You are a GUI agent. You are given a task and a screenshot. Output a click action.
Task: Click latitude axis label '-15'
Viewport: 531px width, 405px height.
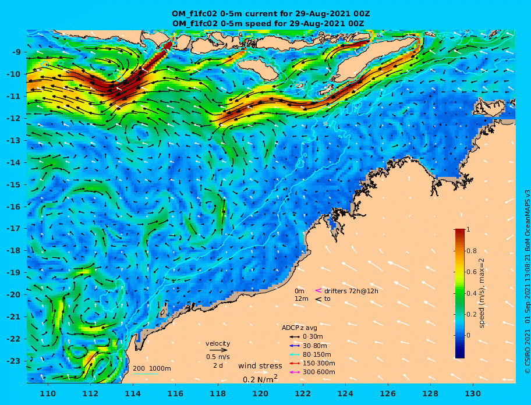click(x=14, y=184)
